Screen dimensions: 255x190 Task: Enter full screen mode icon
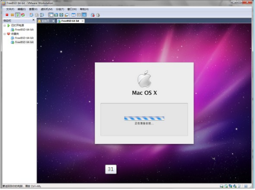coord(56,15)
